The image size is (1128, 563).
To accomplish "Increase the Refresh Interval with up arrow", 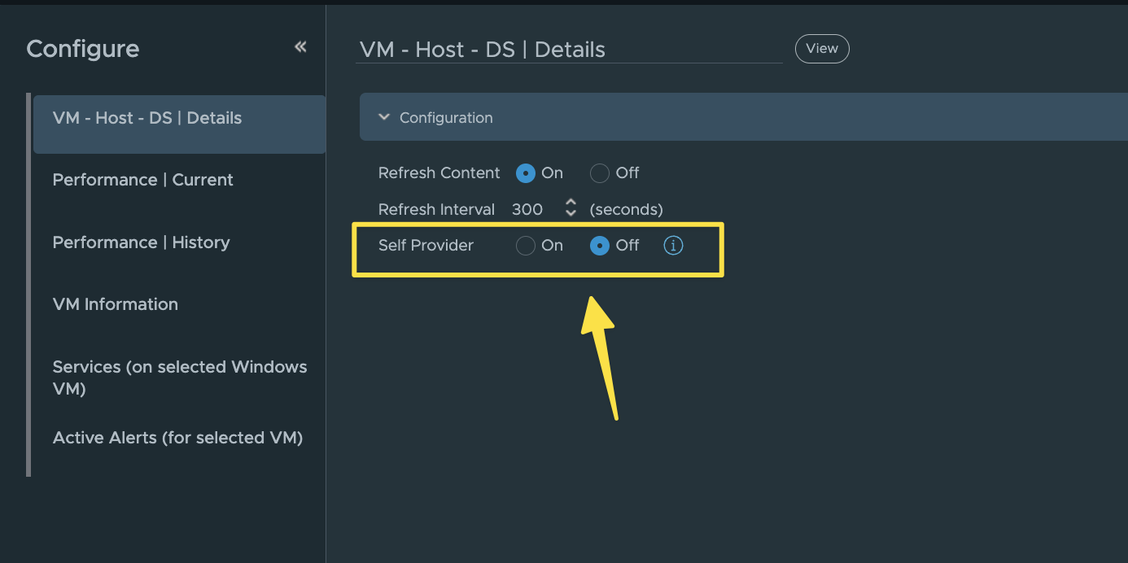I will [571, 203].
